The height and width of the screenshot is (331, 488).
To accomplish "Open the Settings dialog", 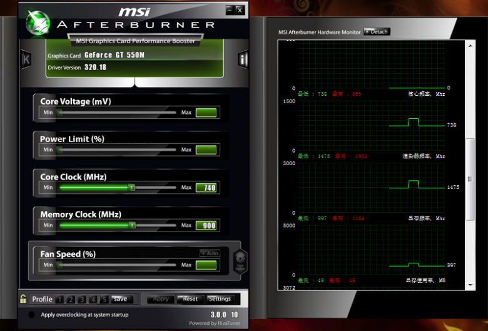I will (x=220, y=299).
